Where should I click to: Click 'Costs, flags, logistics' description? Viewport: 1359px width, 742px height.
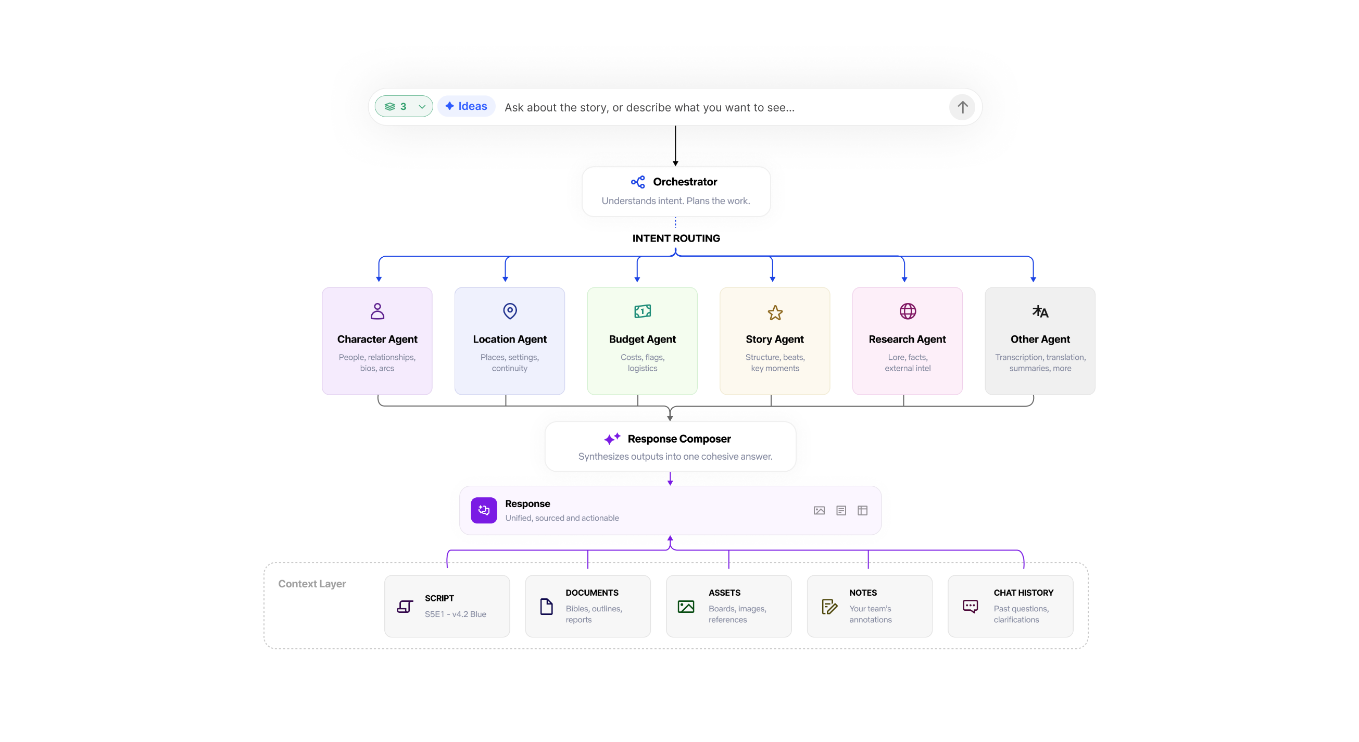pyautogui.click(x=642, y=363)
